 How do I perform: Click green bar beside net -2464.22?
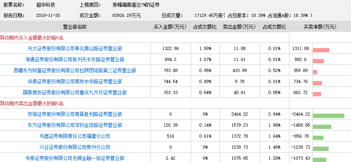[328, 116]
